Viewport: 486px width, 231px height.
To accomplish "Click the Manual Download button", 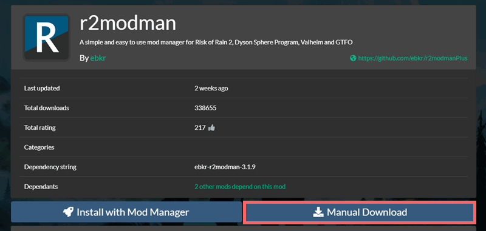I will coord(360,212).
